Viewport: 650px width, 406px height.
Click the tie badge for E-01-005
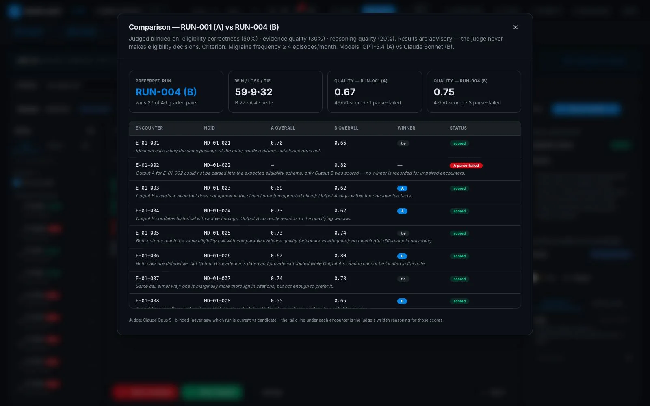click(403, 233)
